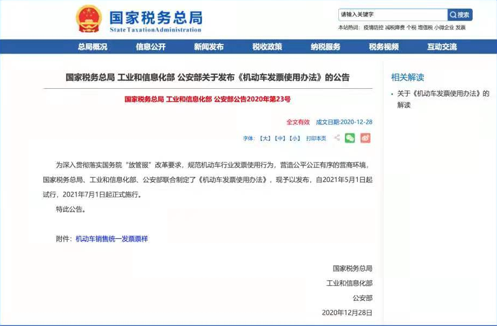The height and width of the screenshot is (326, 497).
Task: Open related reading 关于《机动车发票使用办法》的解读
Action: 443,99
